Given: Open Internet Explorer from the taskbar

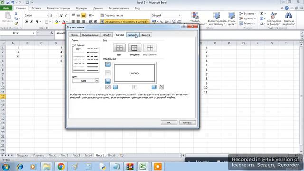Looking at the screenshot, I should click(20, 167).
